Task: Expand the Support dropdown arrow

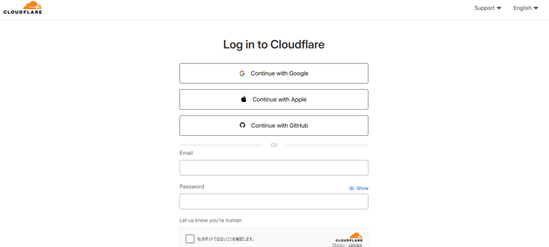Action: (x=499, y=9)
